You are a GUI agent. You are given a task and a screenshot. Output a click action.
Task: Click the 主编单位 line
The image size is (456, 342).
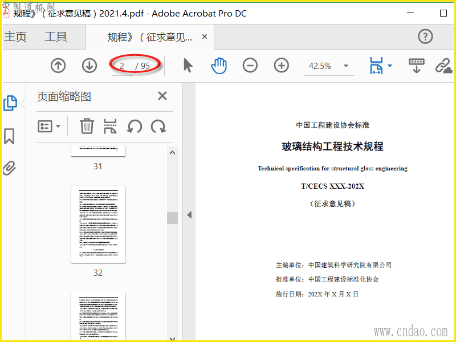point(333,265)
